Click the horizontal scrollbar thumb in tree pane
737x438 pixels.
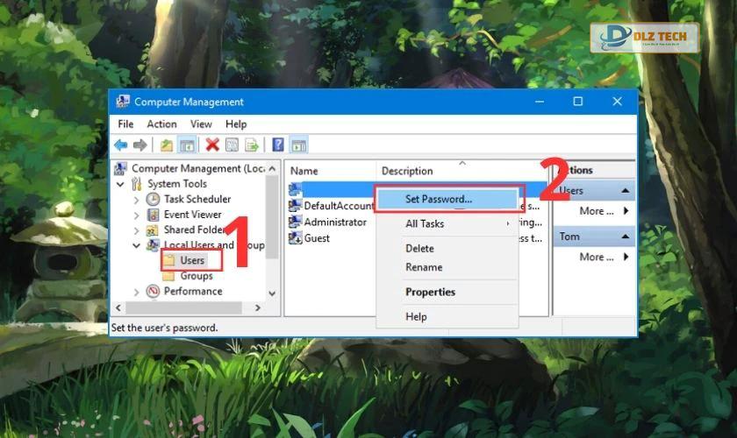coord(183,308)
